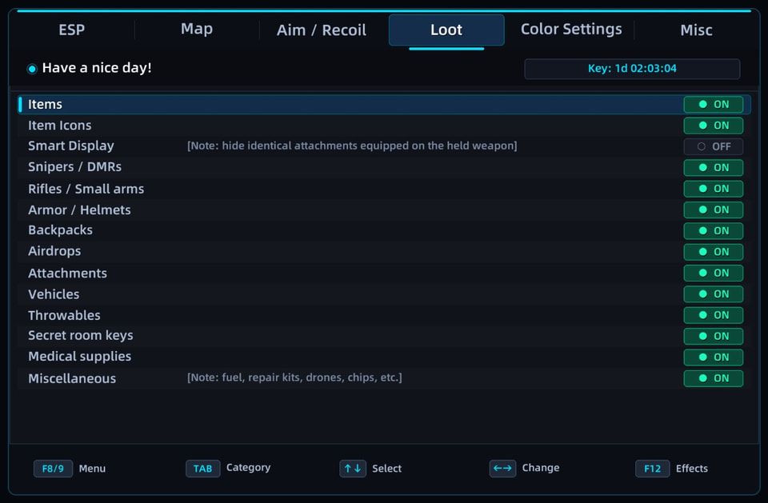Switch to the Misc tab

pyautogui.click(x=696, y=30)
